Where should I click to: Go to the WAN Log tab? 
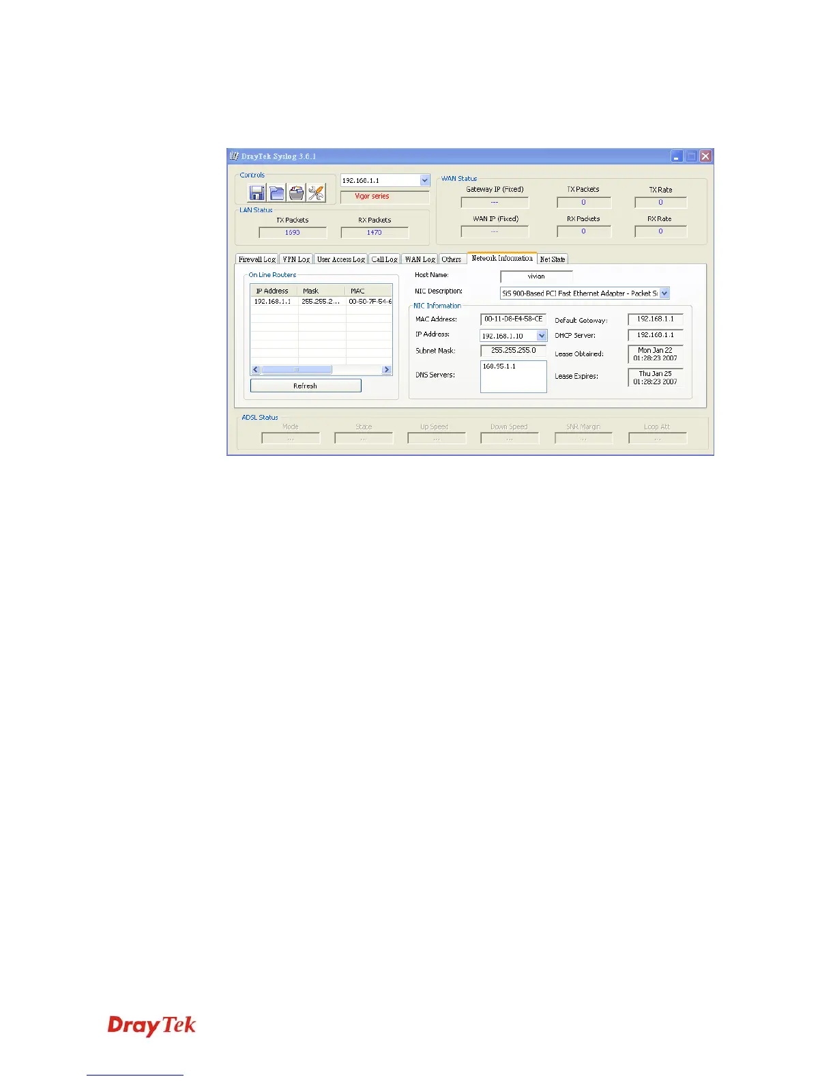click(x=420, y=259)
